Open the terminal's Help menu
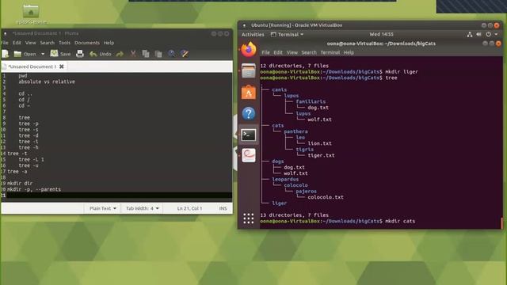Image resolution: width=507 pixels, height=285 pixels. [x=349, y=52]
